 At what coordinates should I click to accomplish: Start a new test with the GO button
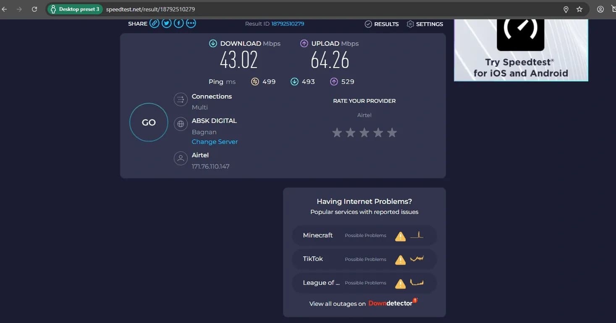[x=148, y=122]
